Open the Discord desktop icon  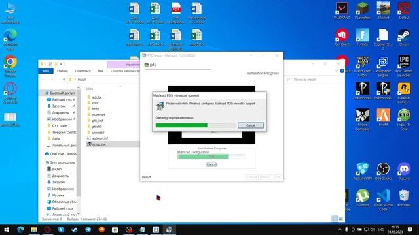(x=404, y=171)
